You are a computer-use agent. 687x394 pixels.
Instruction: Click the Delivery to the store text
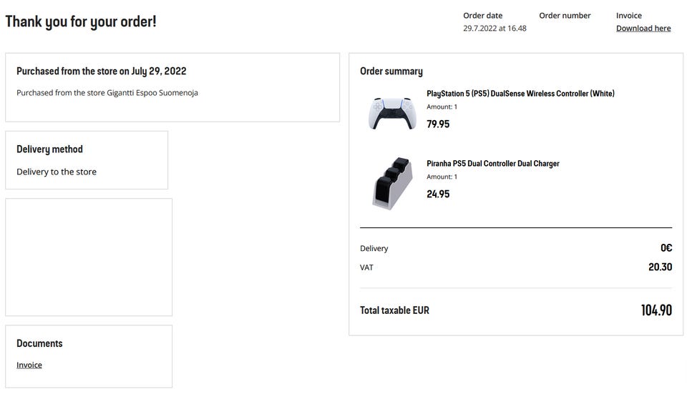tap(57, 172)
